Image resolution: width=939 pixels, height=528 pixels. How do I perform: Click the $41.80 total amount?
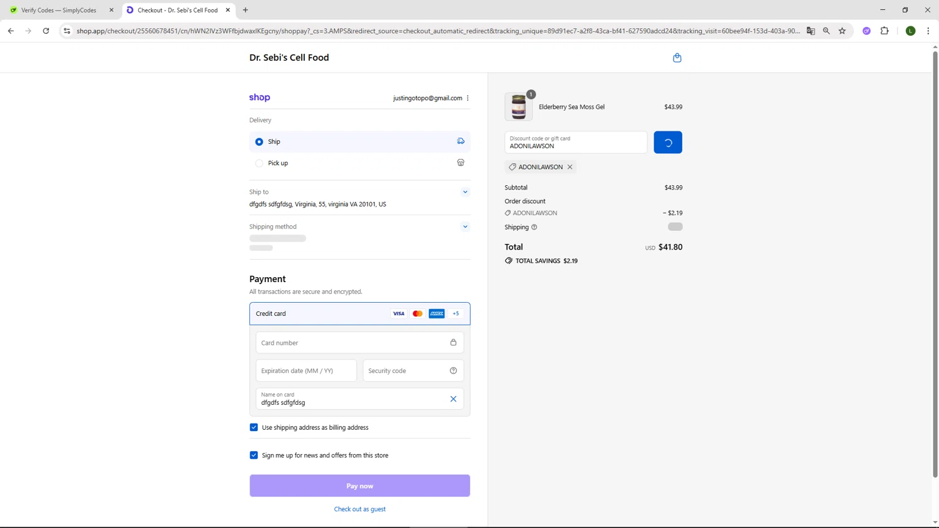670,247
